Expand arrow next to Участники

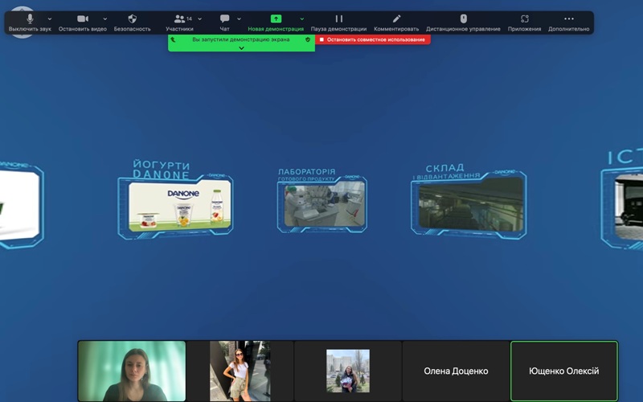click(x=199, y=18)
